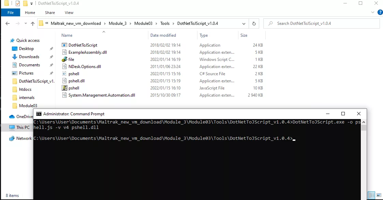
Task: Collapse the Quick access section
Action: point(8,40)
